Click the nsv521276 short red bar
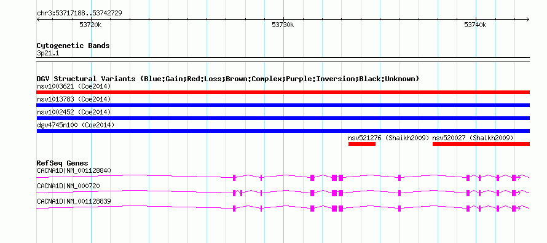Viewport: 547px width, 243px height. (x=362, y=144)
